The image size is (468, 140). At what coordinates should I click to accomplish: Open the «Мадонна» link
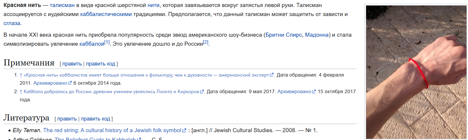click(x=317, y=35)
